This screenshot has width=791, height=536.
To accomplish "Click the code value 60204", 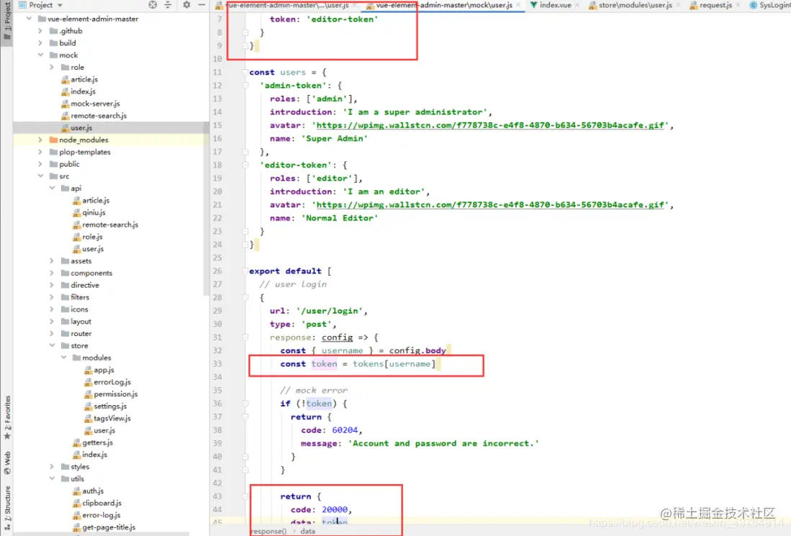I will [x=345, y=431].
